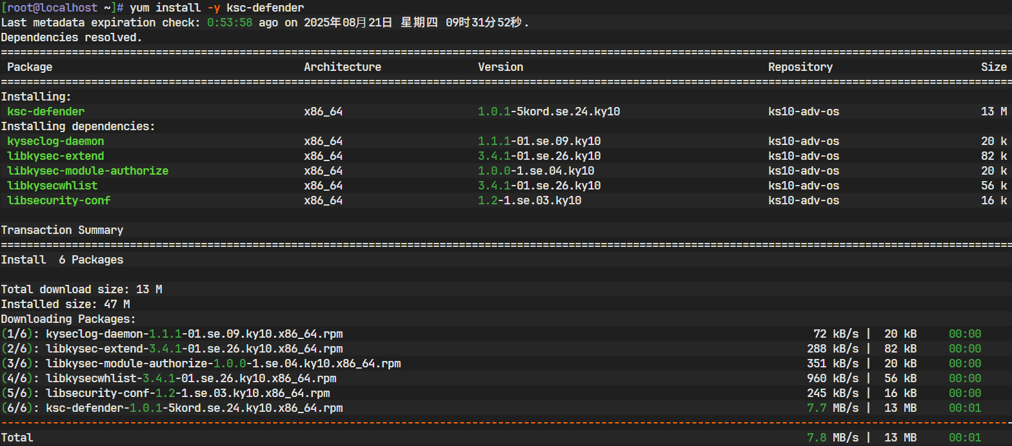Viewport: 1012px width, 446px height.
Task: Click '288 kB/s' download speed
Action: click(x=833, y=349)
